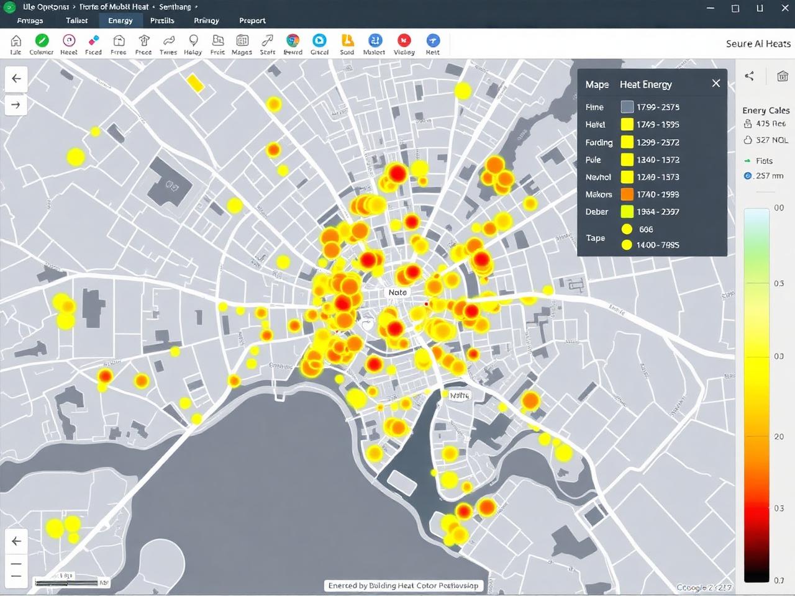
Task: Select the yellow Soid toolbar icon
Action: (347, 41)
